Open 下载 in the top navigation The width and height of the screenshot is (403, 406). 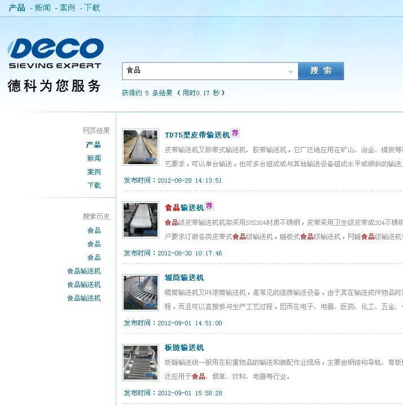[92, 8]
